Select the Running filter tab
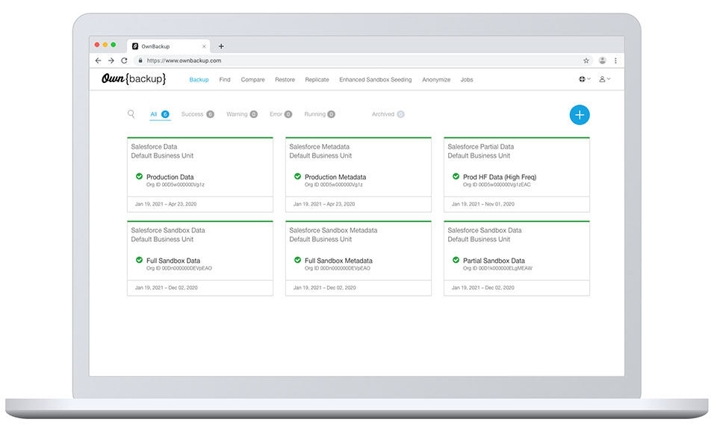 (x=320, y=114)
